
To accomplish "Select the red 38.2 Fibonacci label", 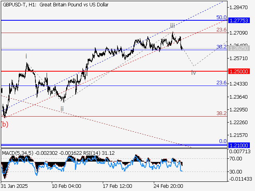I will (x=222, y=113).
